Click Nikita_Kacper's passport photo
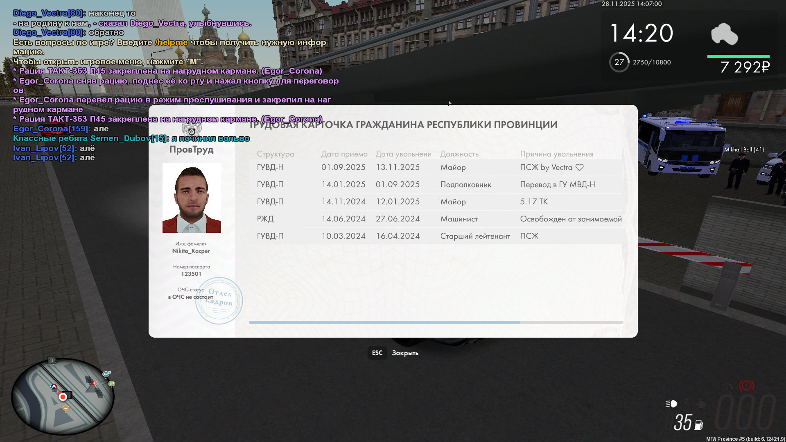The height and width of the screenshot is (442, 786). tap(192, 198)
